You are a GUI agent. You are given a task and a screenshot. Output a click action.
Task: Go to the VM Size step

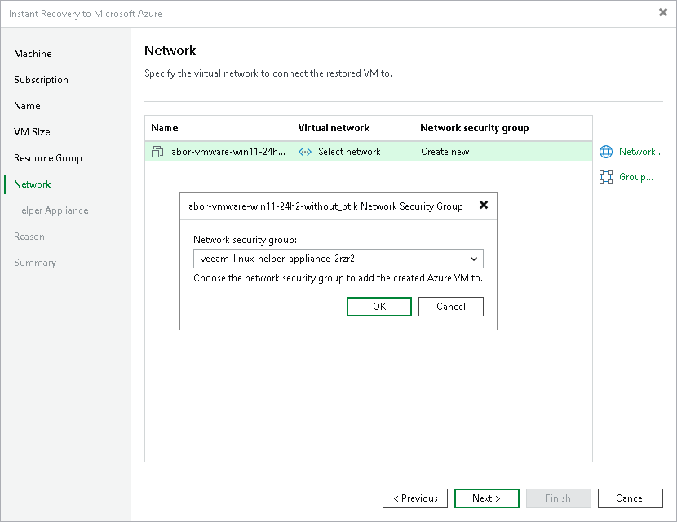click(32, 132)
